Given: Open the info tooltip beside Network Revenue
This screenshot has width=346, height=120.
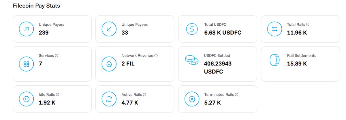Looking at the screenshot, I should (156, 56).
